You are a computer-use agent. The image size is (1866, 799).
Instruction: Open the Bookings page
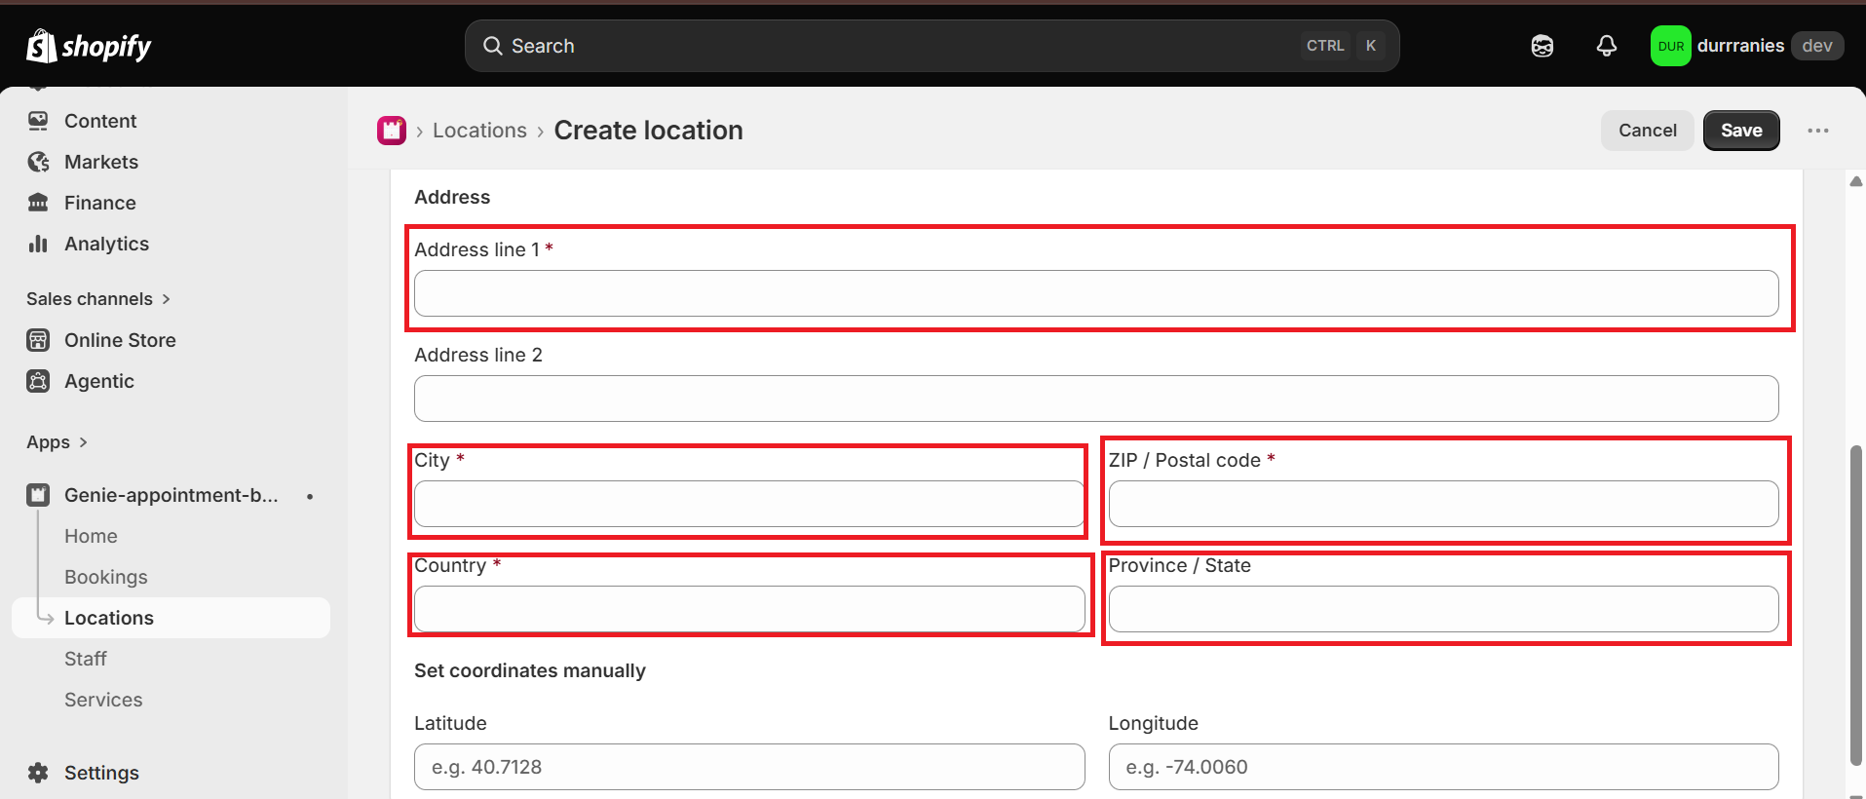click(x=106, y=577)
